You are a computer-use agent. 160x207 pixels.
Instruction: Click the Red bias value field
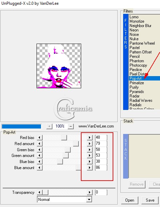click(x=101, y=137)
